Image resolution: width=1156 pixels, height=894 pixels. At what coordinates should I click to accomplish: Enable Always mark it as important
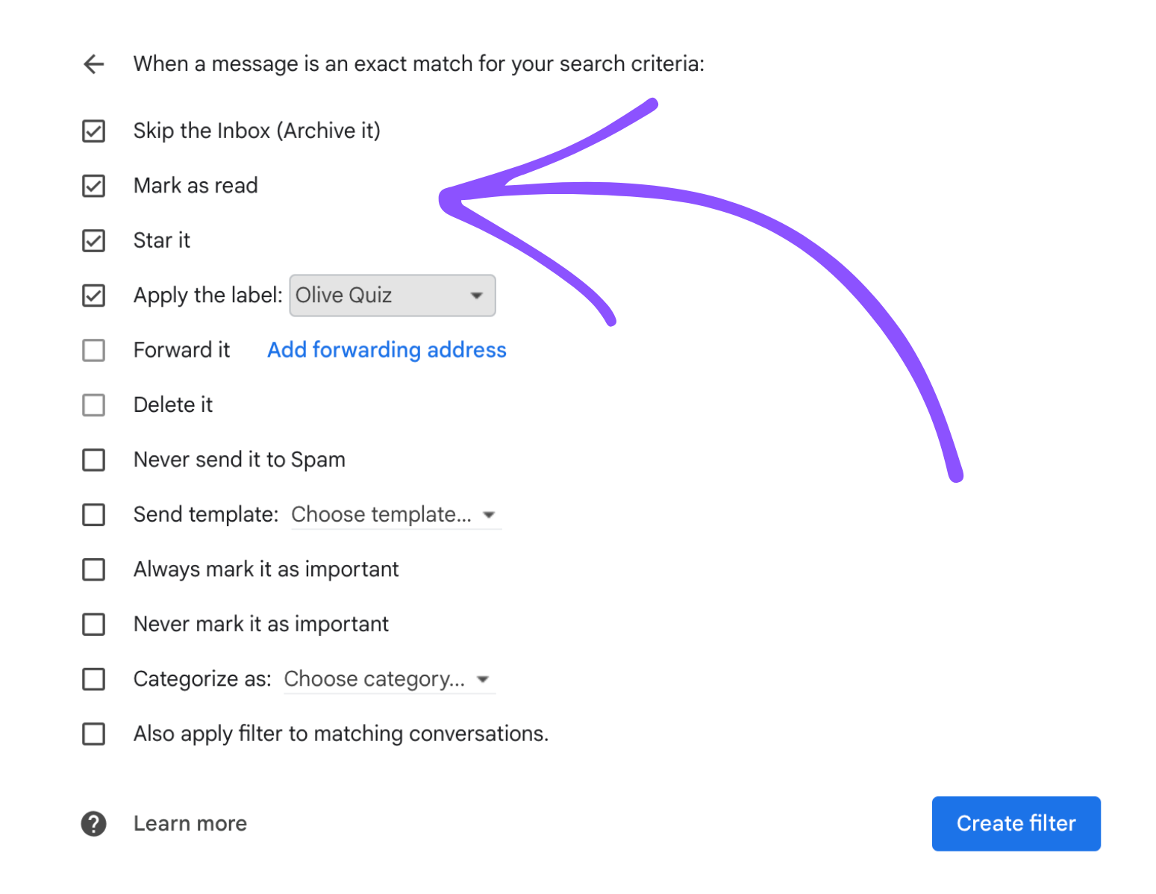coord(93,569)
